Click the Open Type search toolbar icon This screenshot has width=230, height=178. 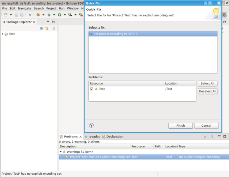click(x=30, y=15)
